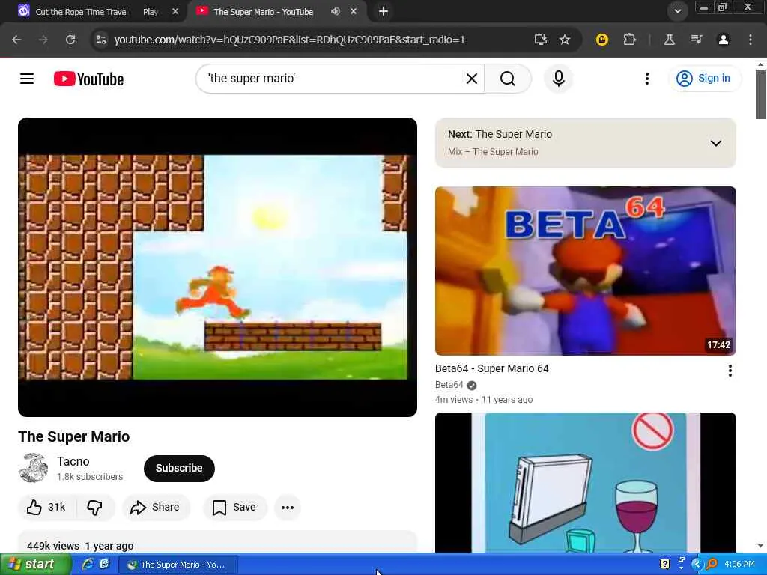Launch Internet Explorer from quick launch
The height and width of the screenshot is (575, 767).
(88, 565)
